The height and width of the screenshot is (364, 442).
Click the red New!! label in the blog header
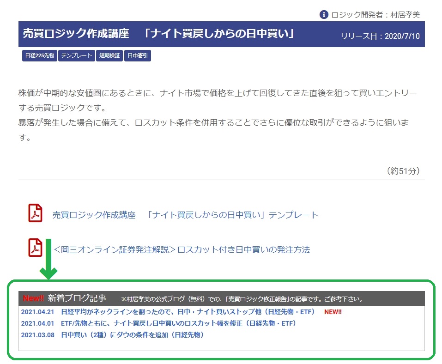(x=33, y=298)
